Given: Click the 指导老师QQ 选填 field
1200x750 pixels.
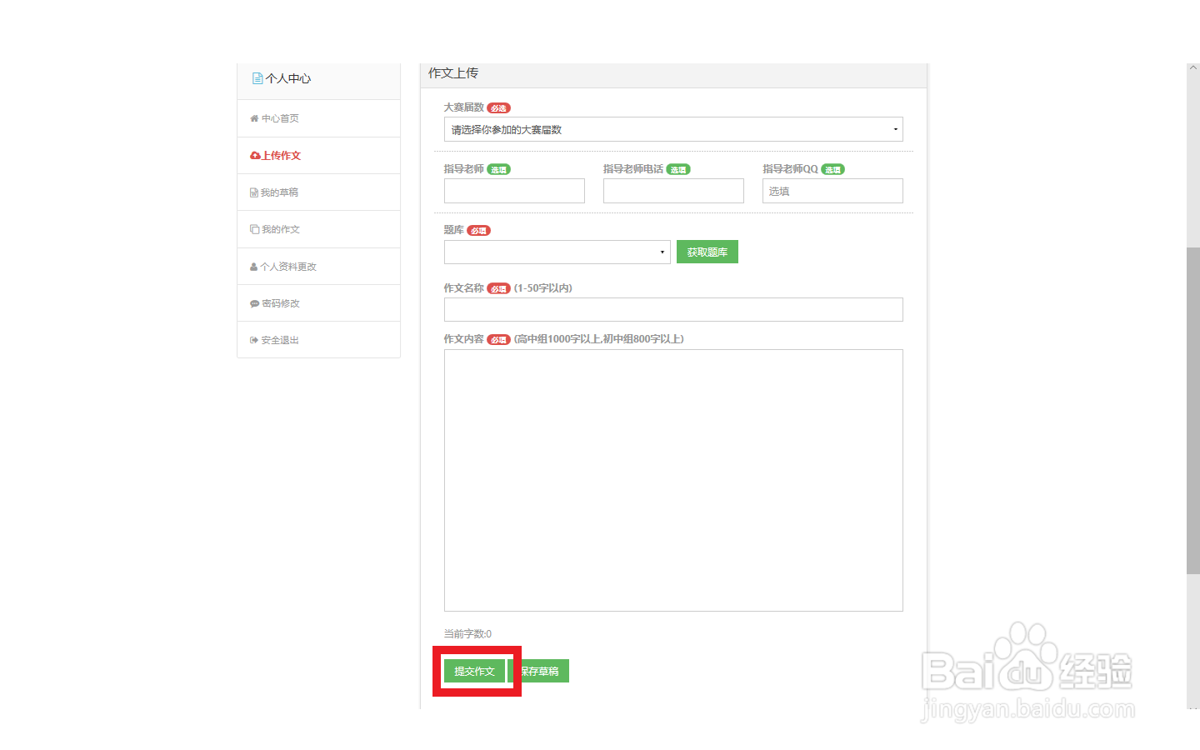Looking at the screenshot, I should click(832, 191).
